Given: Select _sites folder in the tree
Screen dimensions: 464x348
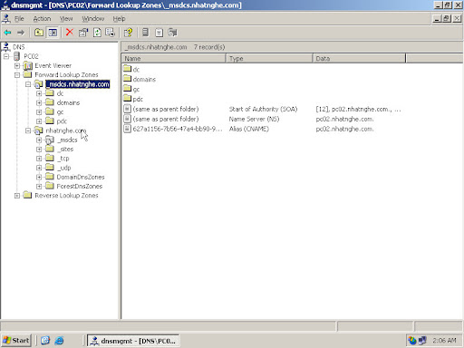Looking at the screenshot, I should tap(65, 150).
